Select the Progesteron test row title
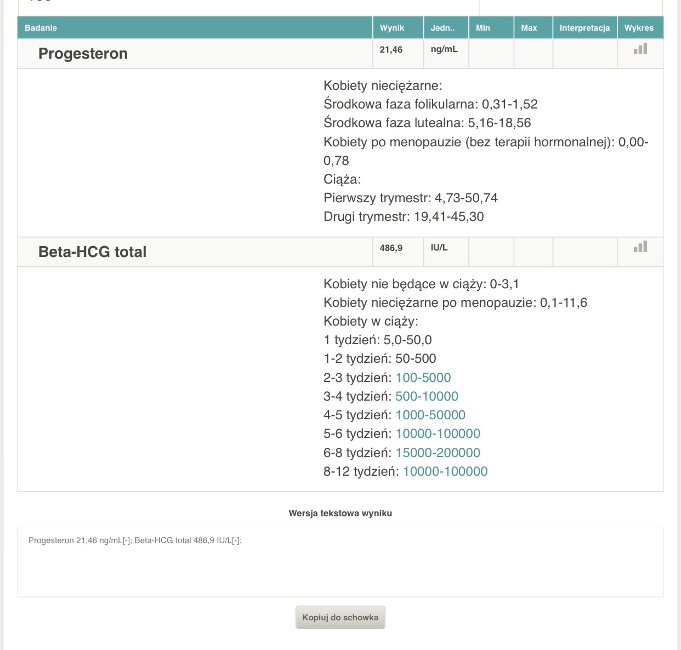The height and width of the screenshot is (650, 681). 83,54
